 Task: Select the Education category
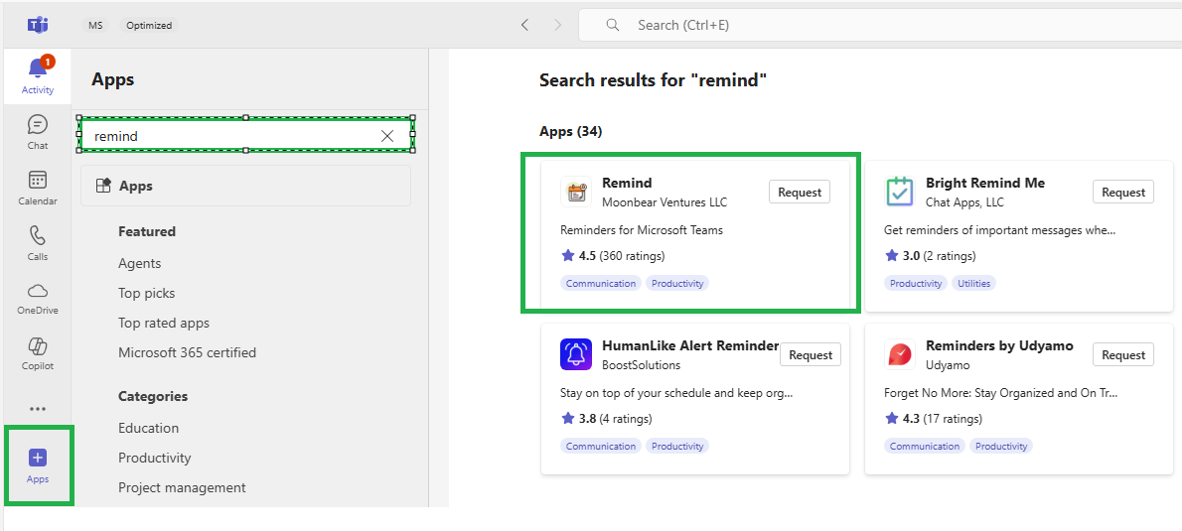pos(149,428)
